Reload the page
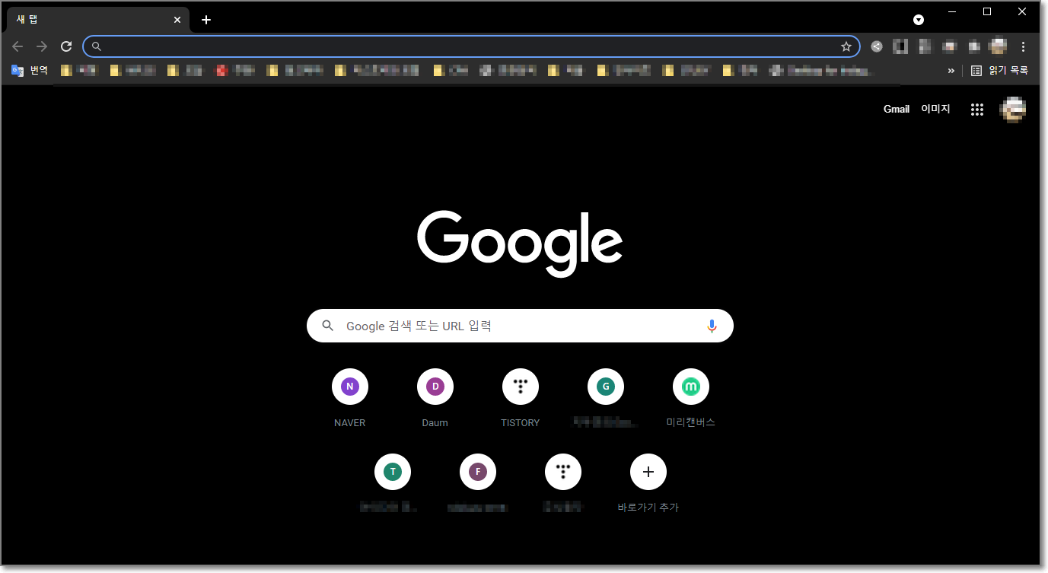This screenshot has width=1048, height=573. [x=66, y=46]
